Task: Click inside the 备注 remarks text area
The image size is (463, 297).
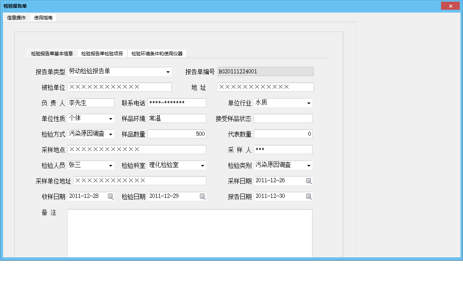Action: 190,232
